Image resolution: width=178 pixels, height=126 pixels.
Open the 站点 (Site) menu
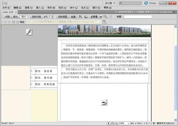[85, 8]
